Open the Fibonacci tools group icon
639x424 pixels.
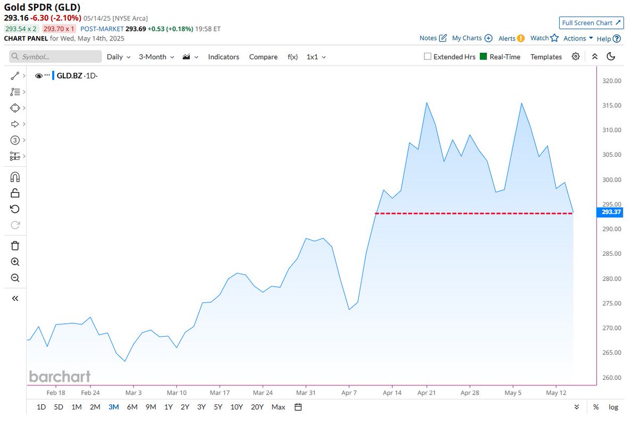point(15,92)
